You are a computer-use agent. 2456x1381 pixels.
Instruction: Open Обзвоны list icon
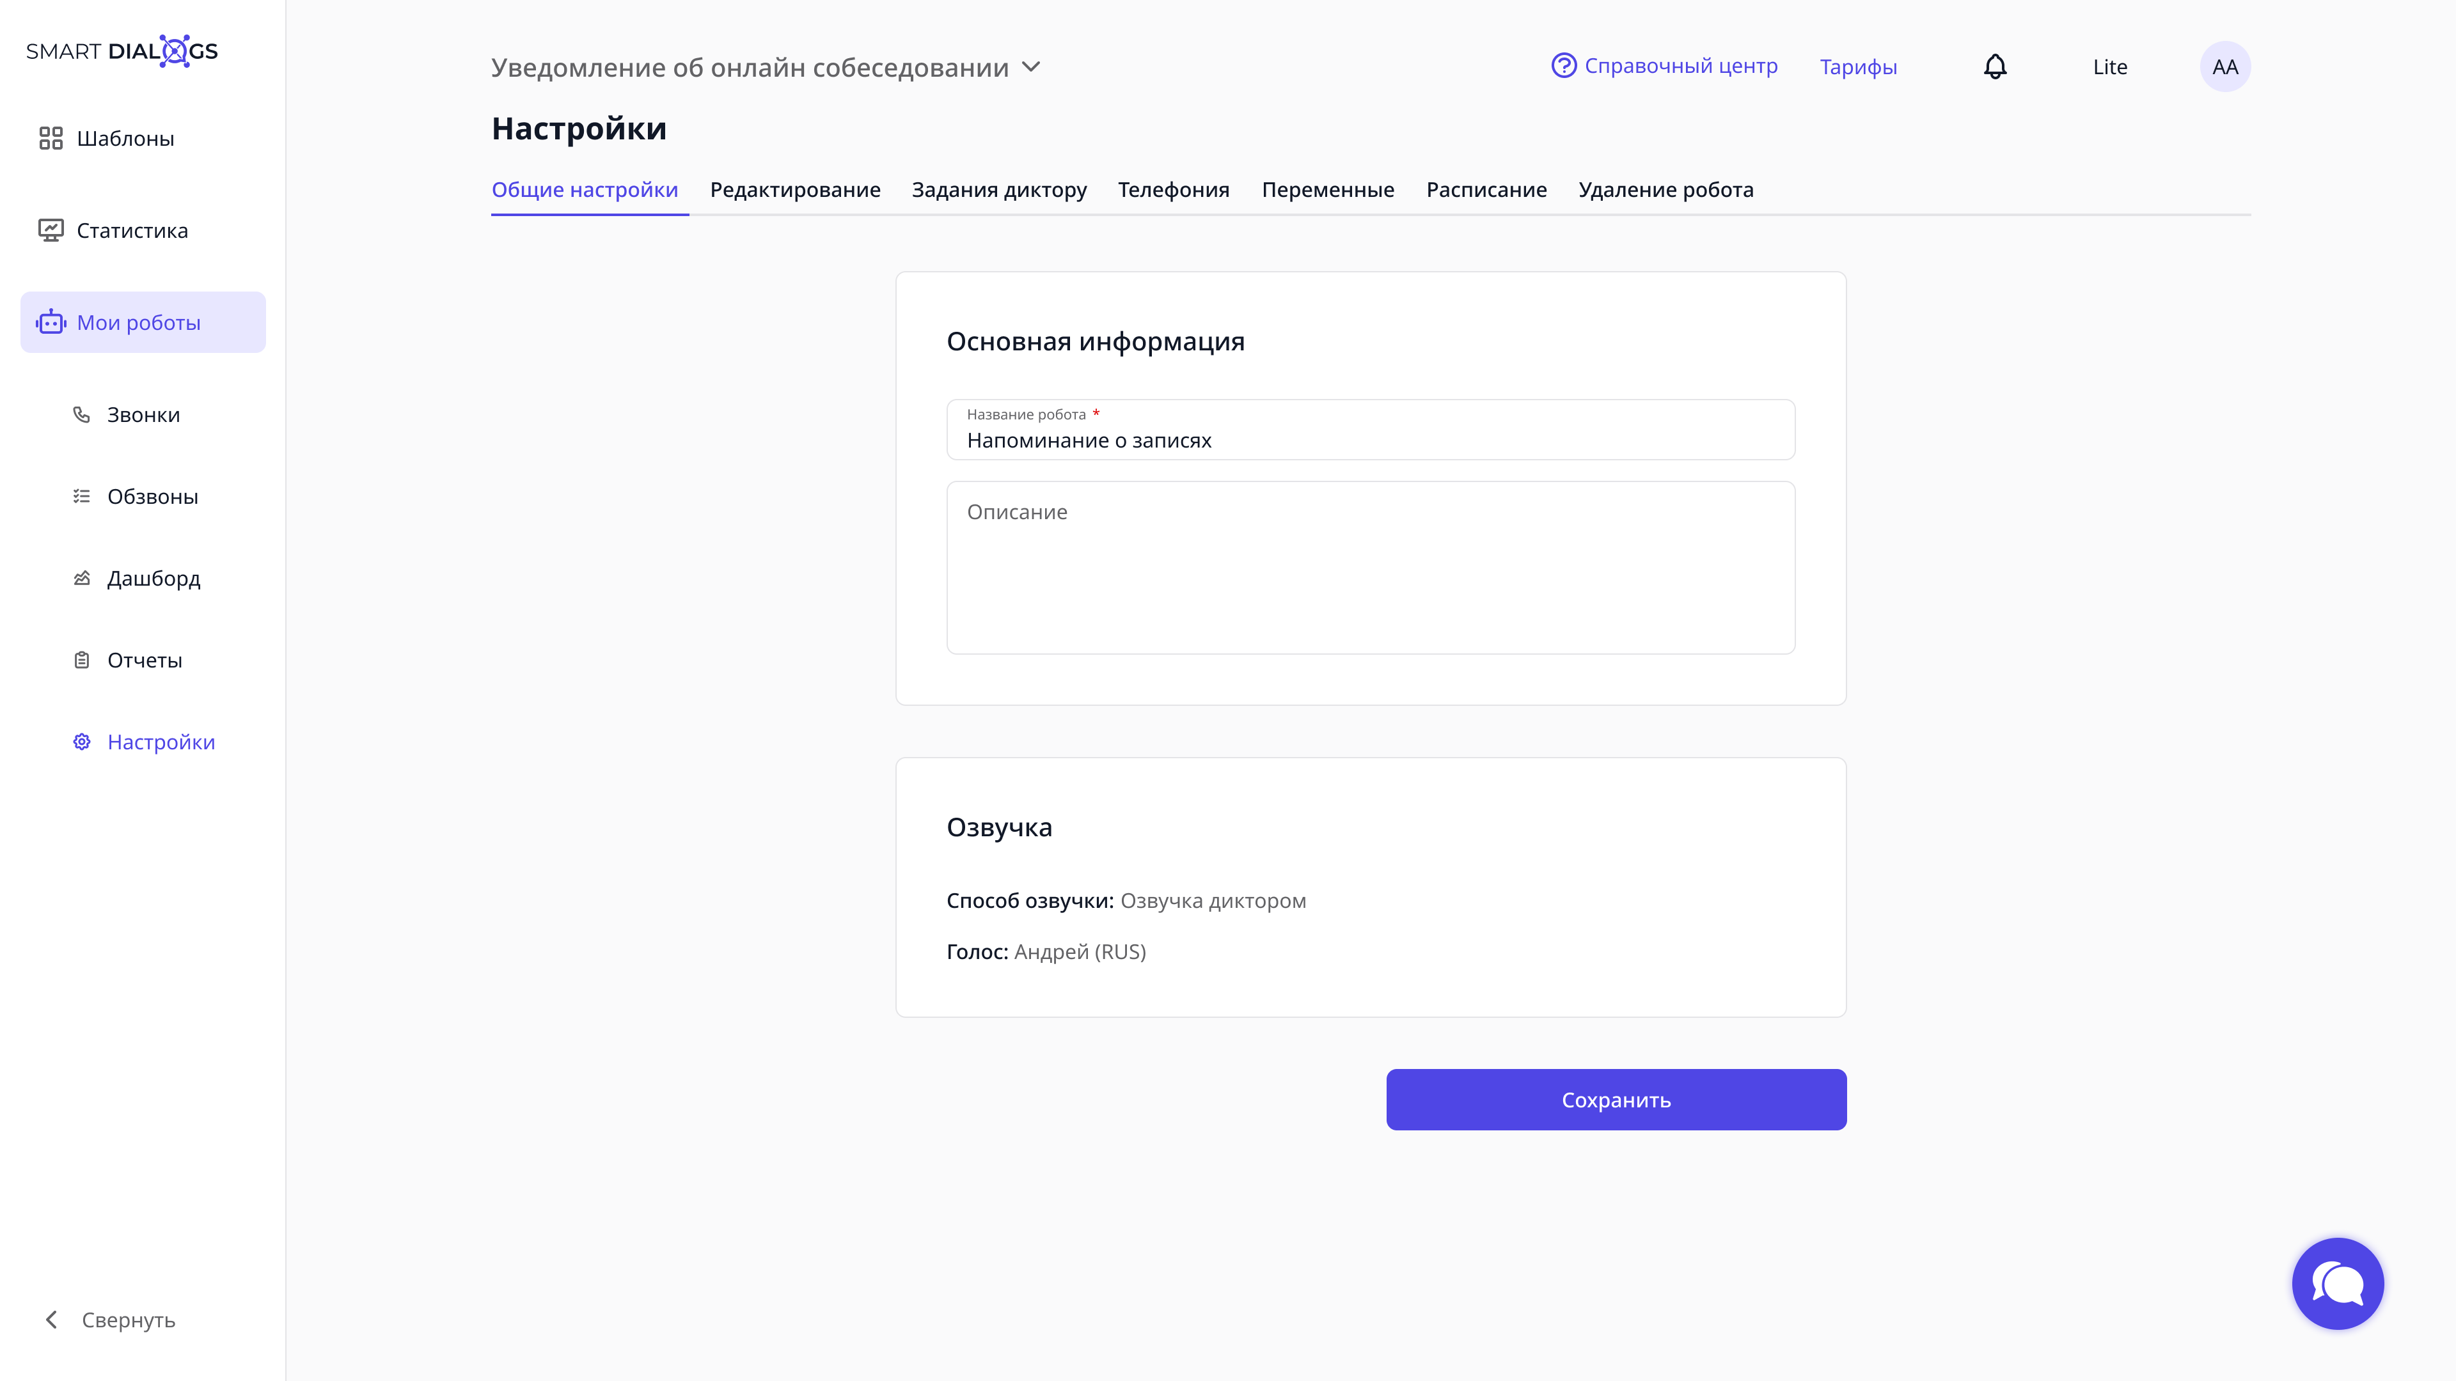pos(82,497)
